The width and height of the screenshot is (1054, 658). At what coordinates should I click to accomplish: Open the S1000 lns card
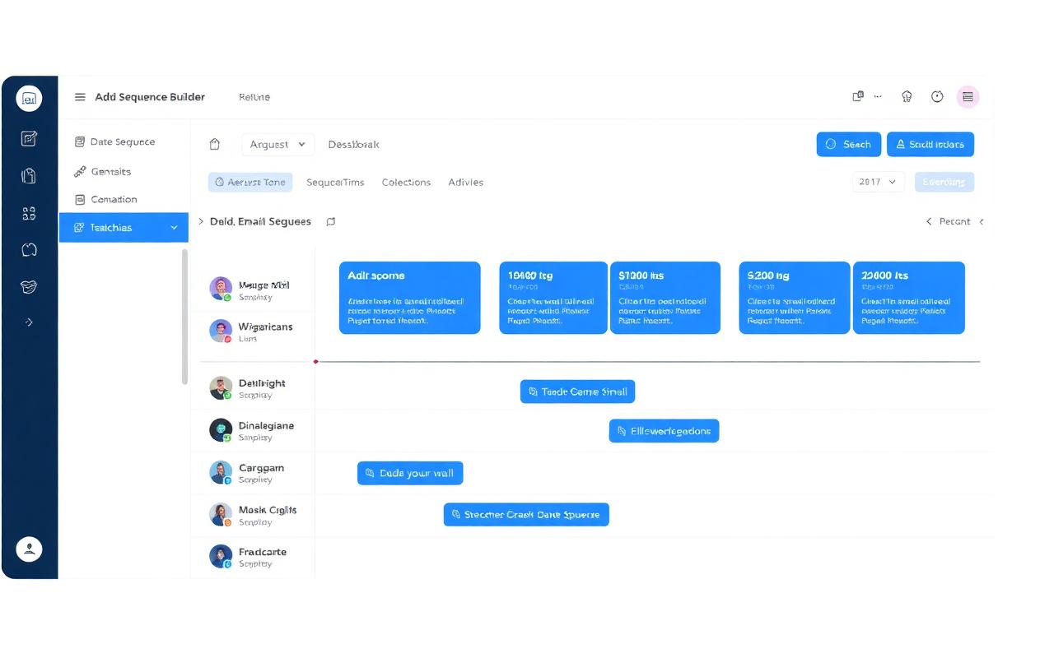pos(665,298)
